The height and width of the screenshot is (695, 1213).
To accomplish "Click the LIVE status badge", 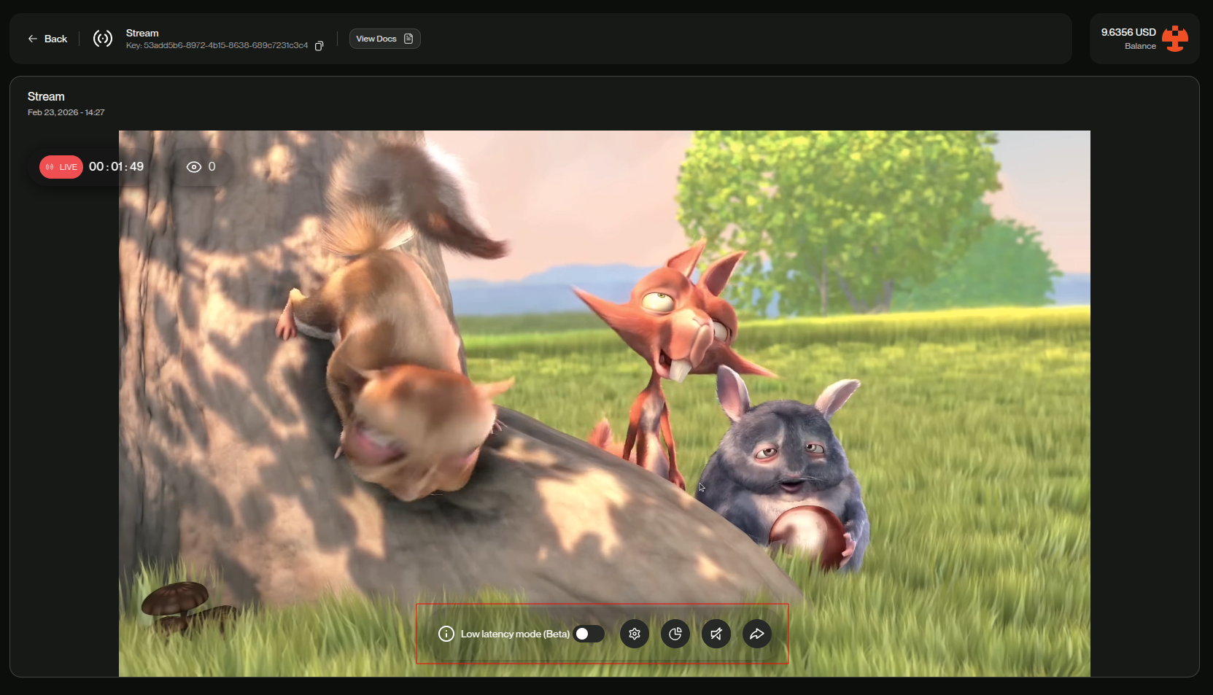I will [61, 166].
